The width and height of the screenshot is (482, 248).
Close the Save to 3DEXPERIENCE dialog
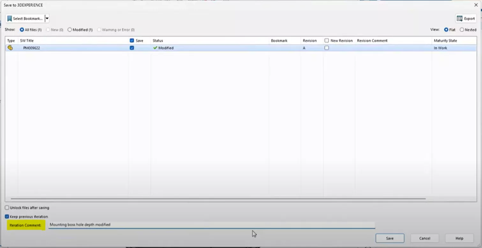pos(476,5)
